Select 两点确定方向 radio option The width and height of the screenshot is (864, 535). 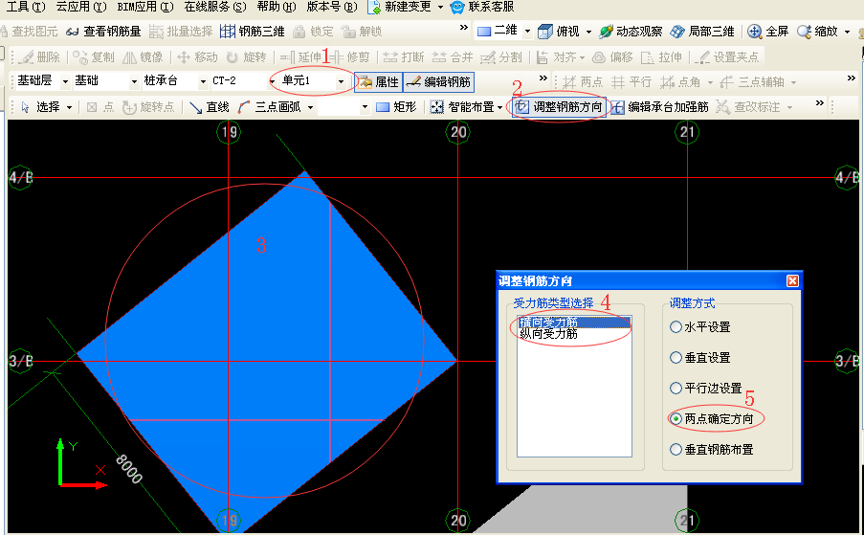[676, 419]
